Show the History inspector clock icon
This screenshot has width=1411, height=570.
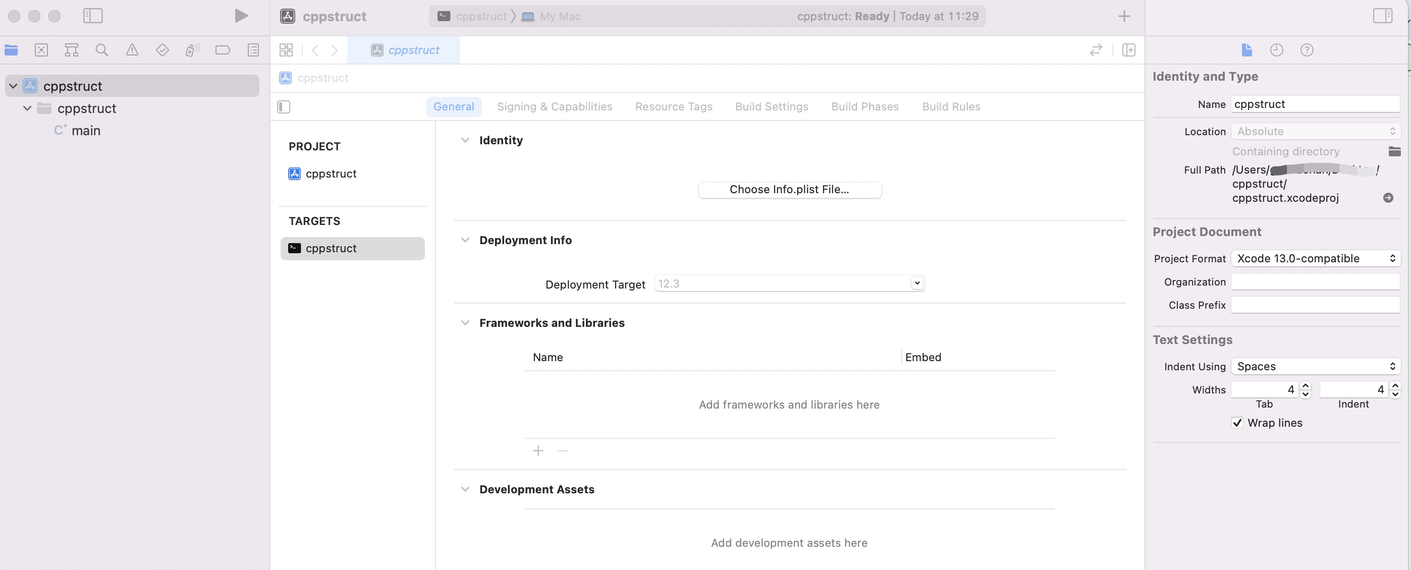coord(1276,50)
